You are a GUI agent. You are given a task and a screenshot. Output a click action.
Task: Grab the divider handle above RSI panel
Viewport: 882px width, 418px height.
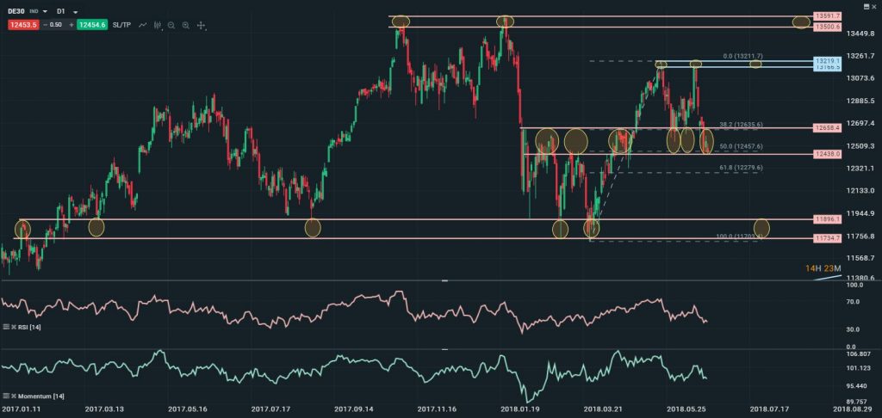444,280
